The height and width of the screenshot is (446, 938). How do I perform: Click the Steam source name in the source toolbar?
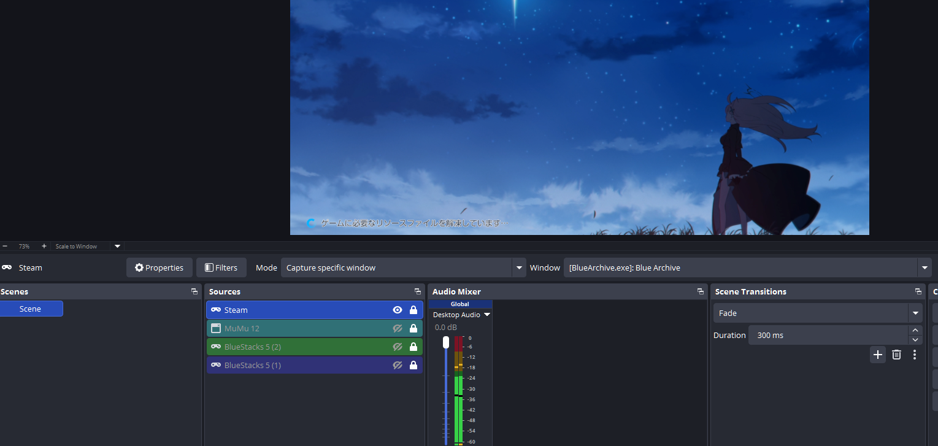(31, 267)
